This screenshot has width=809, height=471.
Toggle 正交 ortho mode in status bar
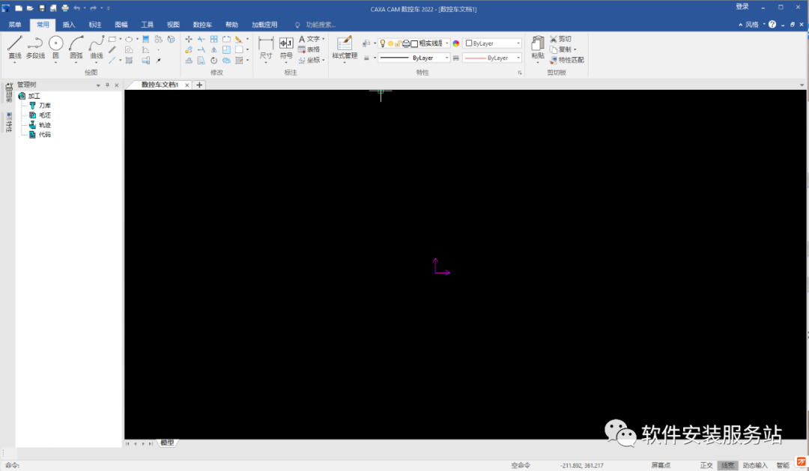click(706, 465)
